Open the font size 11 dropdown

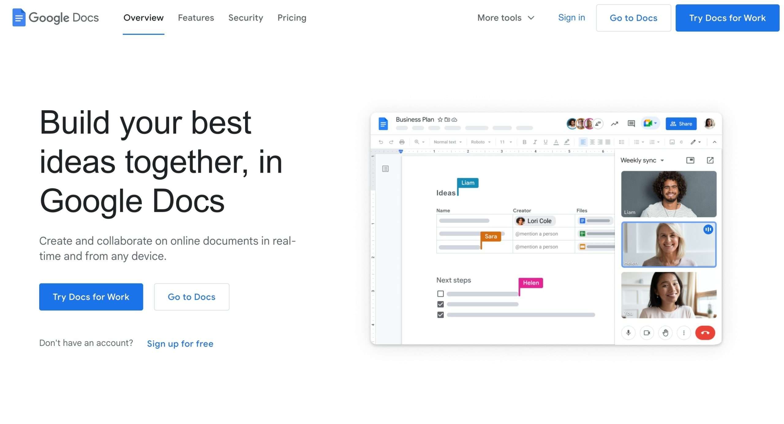[506, 142]
